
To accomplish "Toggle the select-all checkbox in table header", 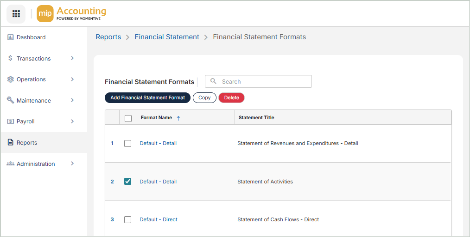I will point(128,118).
